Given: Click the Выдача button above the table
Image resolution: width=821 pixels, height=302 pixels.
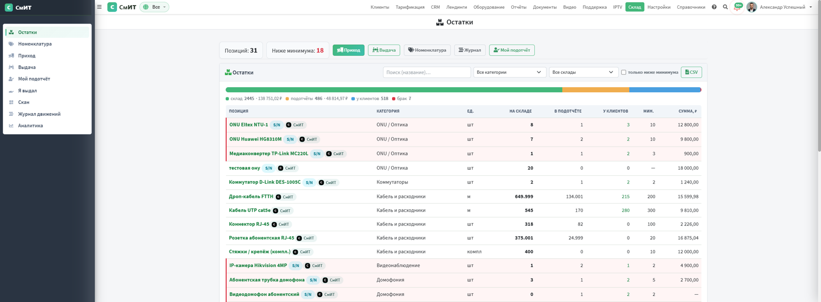Looking at the screenshot, I should pos(384,50).
